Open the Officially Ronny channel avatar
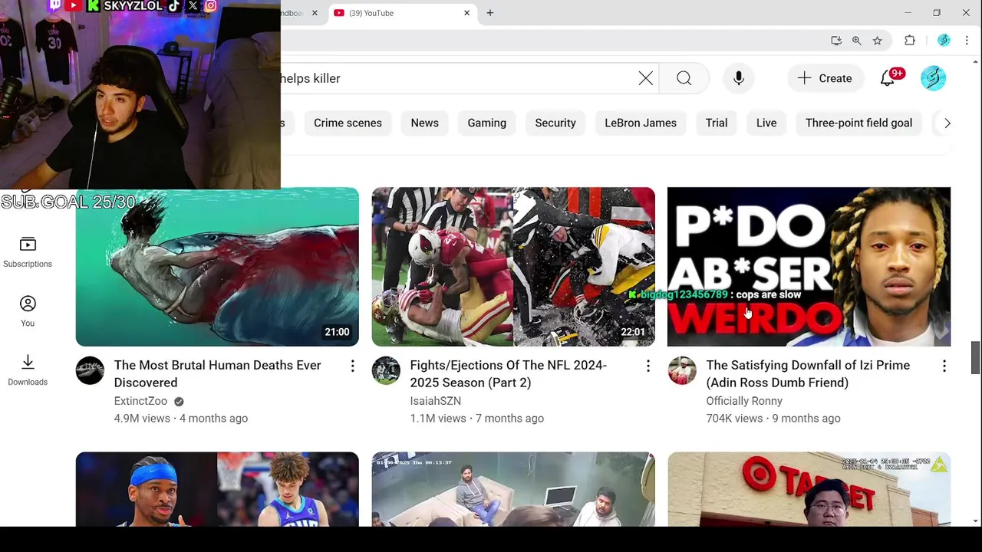Image resolution: width=982 pixels, height=552 pixels. tap(682, 370)
